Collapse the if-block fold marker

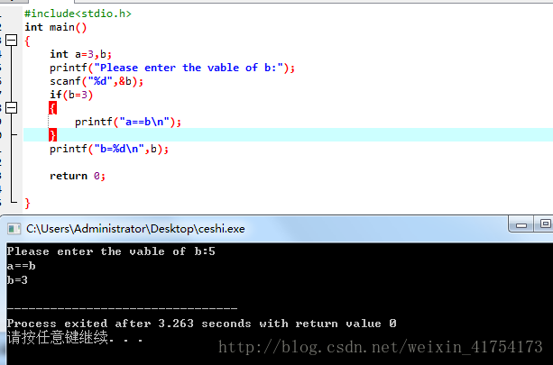click(12, 108)
